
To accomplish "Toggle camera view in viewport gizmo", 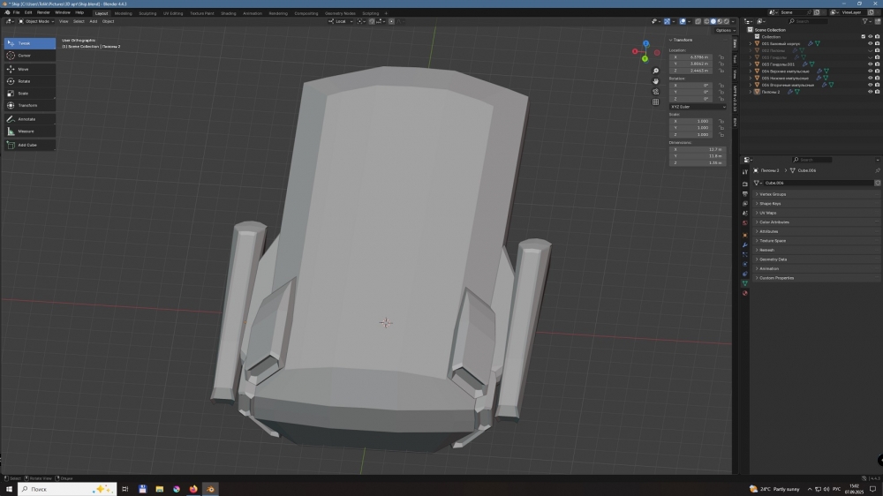I will pos(656,91).
